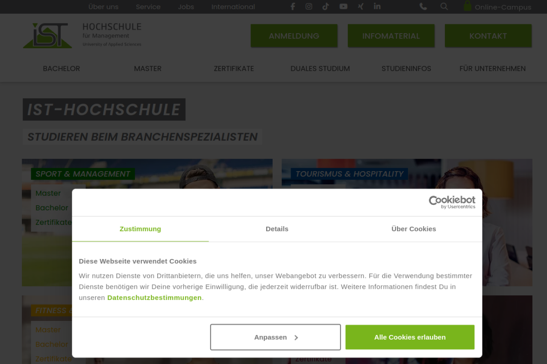Open the YouTube channel icon

tap(343, 6)
